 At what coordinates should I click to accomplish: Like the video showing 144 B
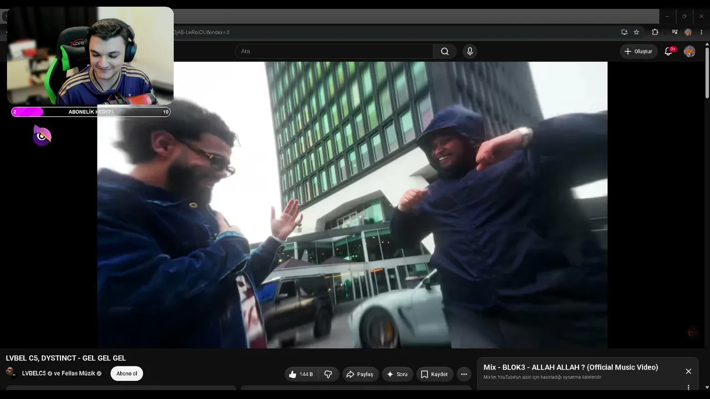[x=300, y=374]
